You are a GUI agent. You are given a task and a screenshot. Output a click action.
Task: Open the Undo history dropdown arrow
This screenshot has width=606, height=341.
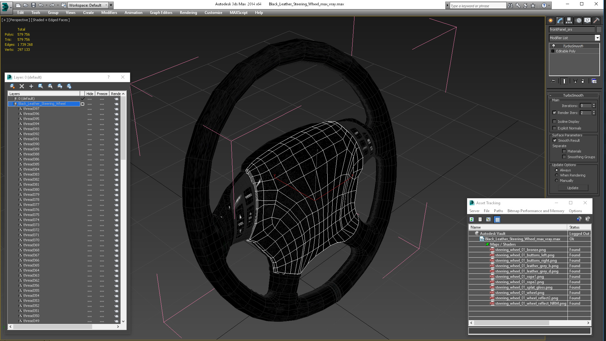[46, 5]
